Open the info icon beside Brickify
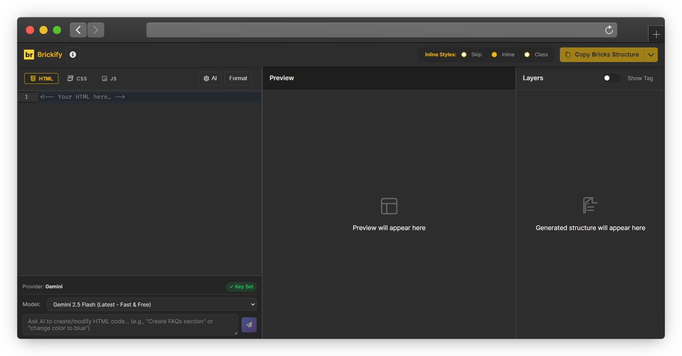Viewport: 682px width, 356px height. tap(72, 55)
